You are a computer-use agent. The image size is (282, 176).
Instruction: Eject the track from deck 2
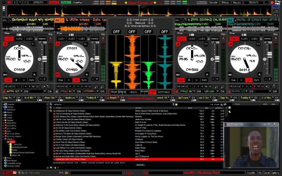(x=207, y=74)
